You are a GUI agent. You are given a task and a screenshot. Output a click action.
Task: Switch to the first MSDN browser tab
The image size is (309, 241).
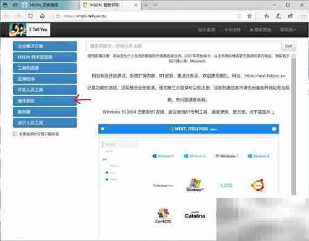[x=49, y=5]
